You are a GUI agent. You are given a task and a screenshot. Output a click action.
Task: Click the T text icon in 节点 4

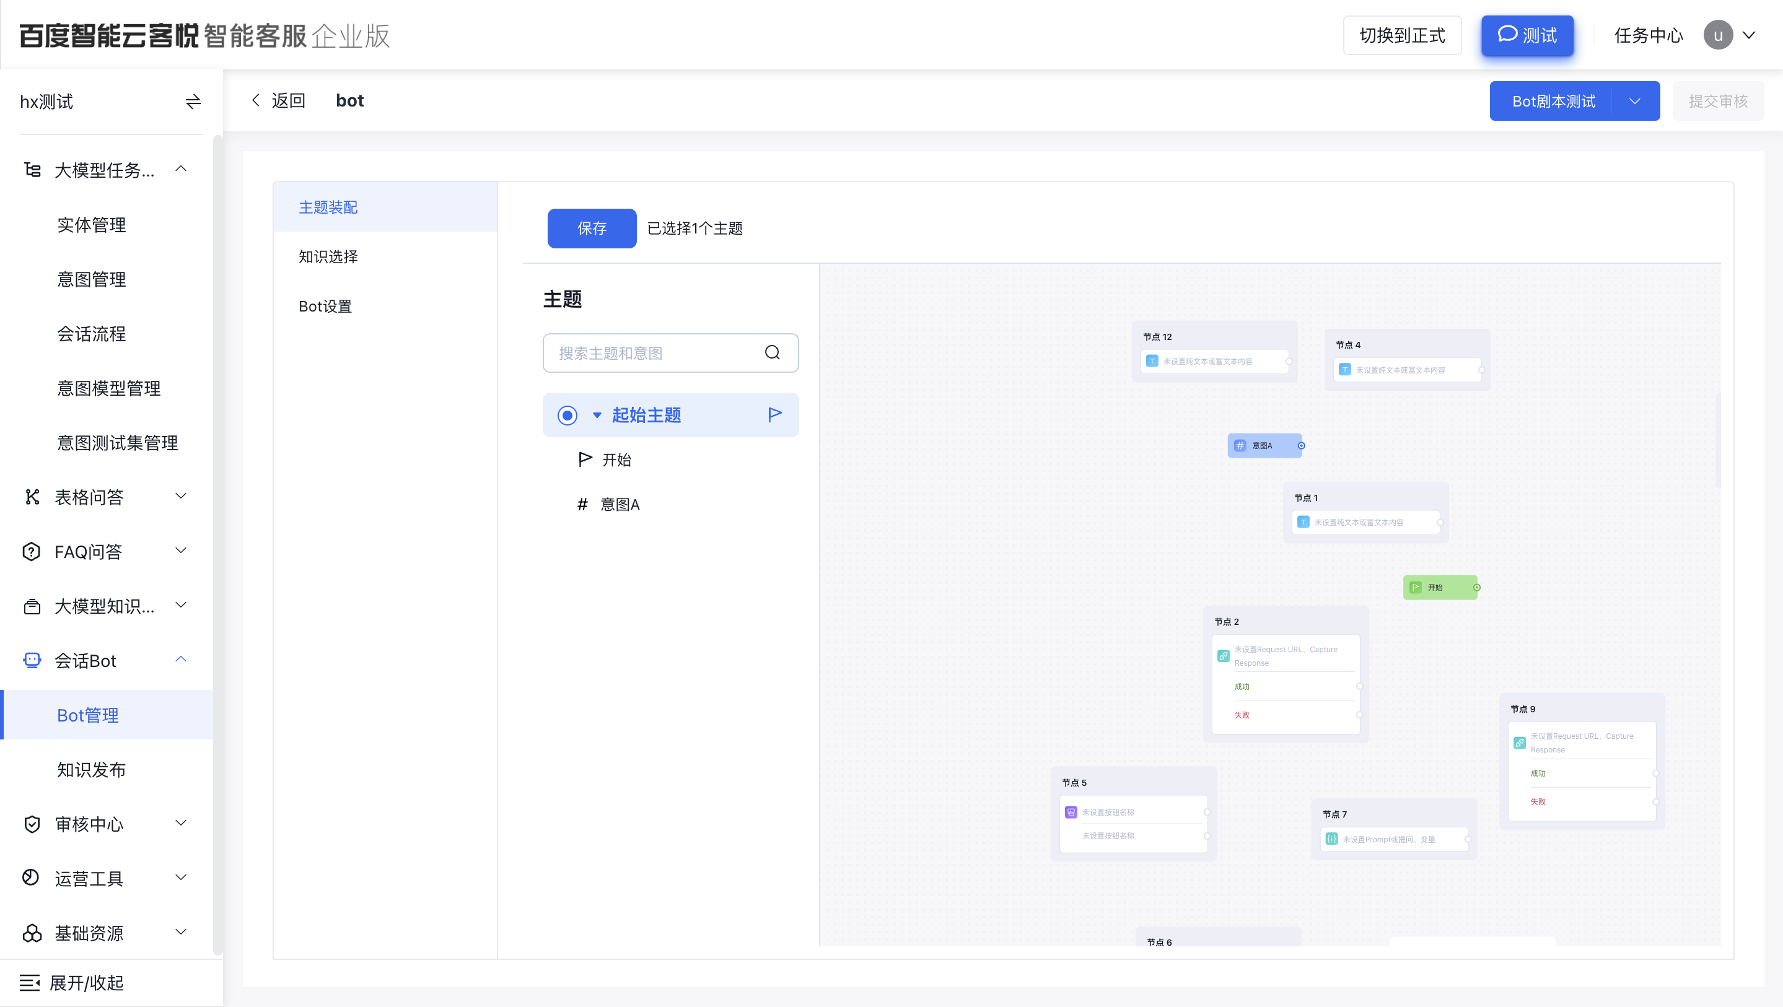pos(1344,370)
